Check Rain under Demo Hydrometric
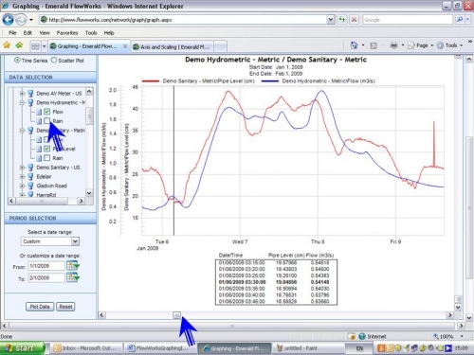The width and height of the screenshot is (474, 355). click(47, 120)
